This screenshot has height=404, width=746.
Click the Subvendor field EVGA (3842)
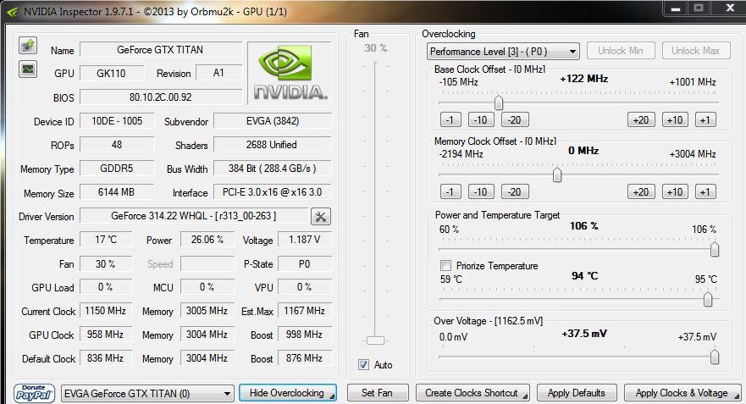pyautogui.click(x=273, y=121)
